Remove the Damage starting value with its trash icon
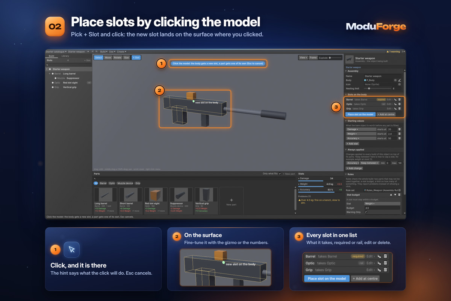Viewport: 451px width, 301px height. click(400, 129)
